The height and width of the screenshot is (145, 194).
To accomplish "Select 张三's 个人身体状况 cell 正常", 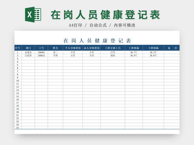I will pos(73,52).
